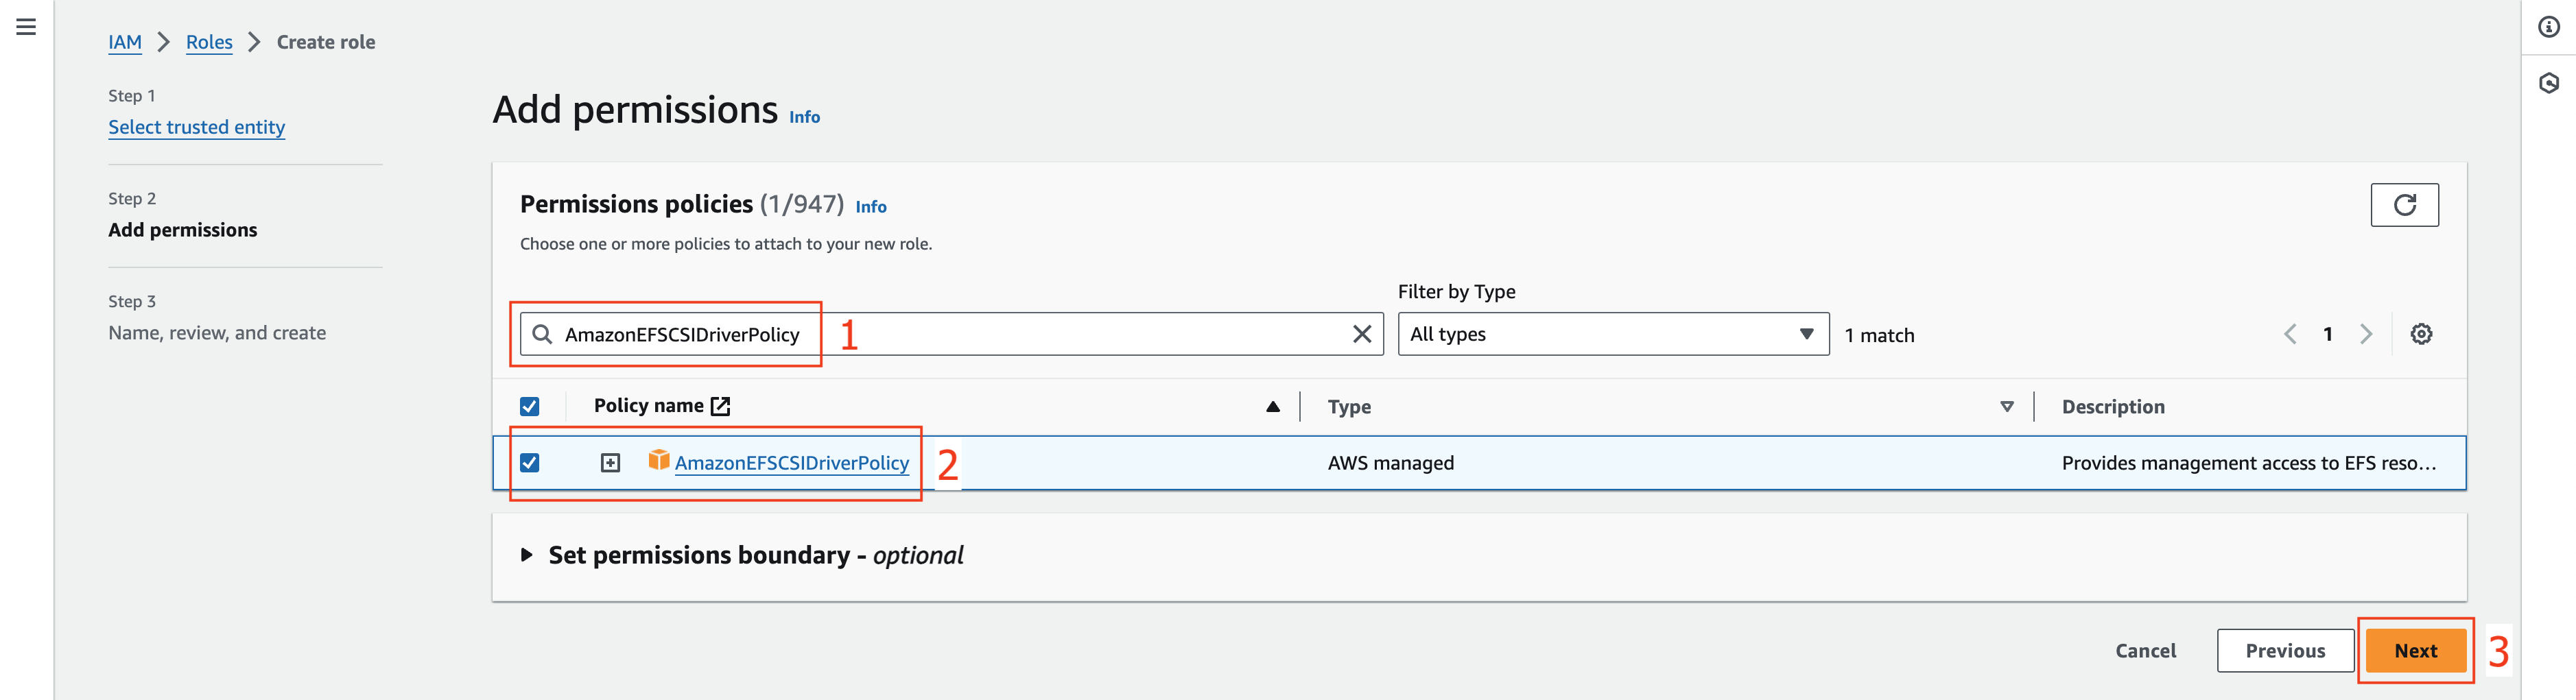Open the info help panel icon

pyautogui.click(x=2549, y=27)
